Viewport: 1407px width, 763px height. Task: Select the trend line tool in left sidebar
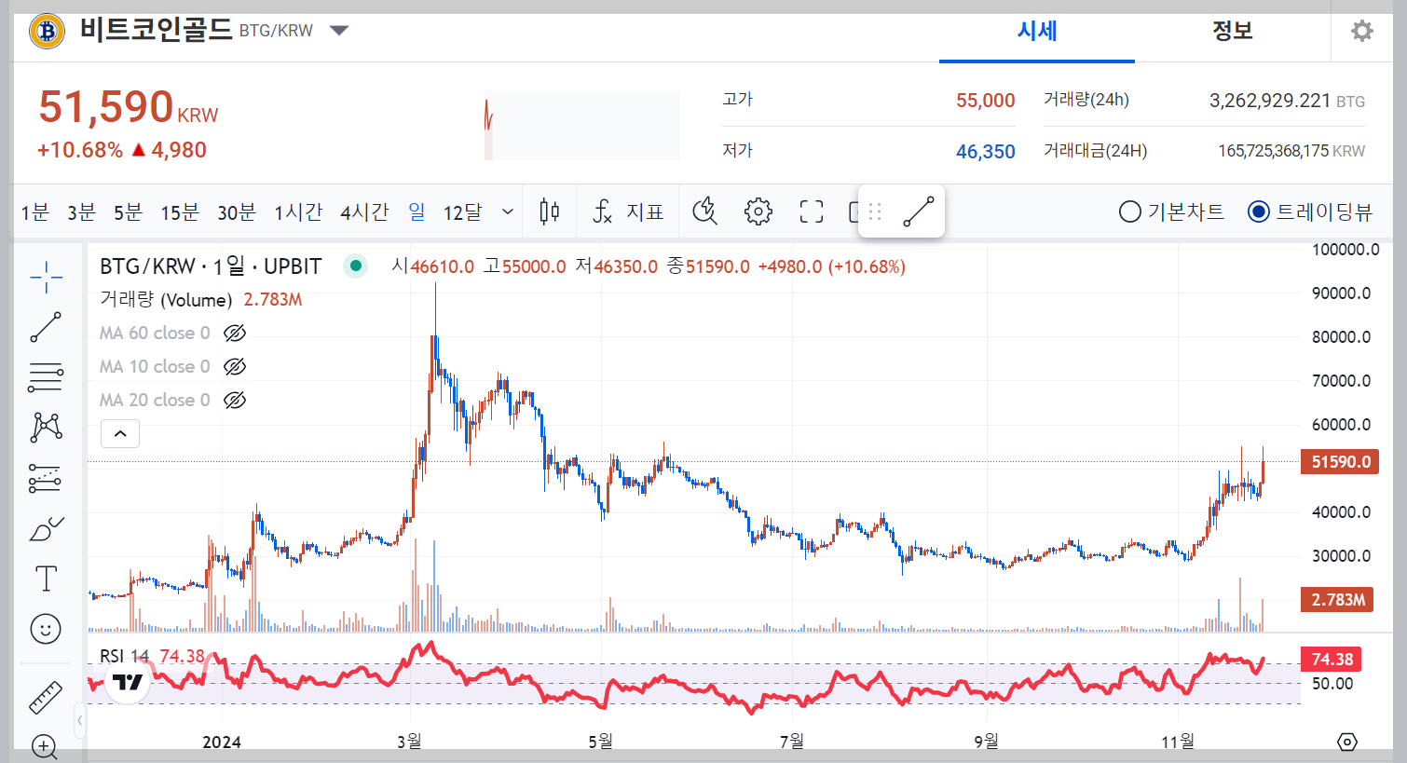pos(46,327)
